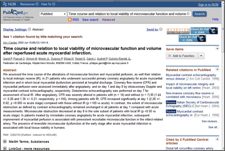Click Save search link

pyautogui.click(x=90, y=20)
